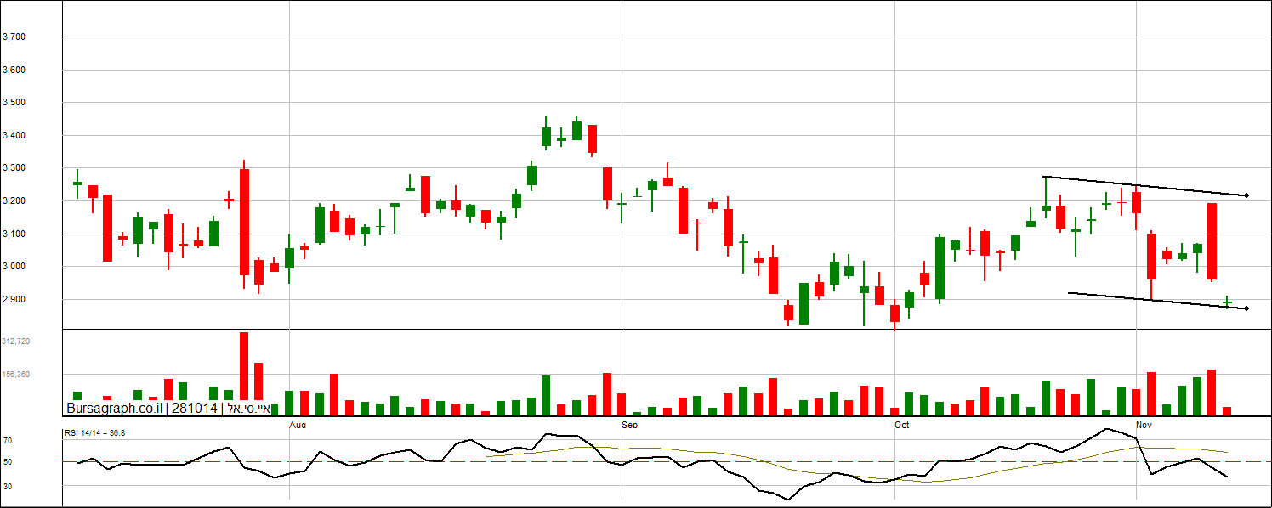Click the Bursagraph.co.il chart caption text

pyautogui.click(x=168, y=409)
